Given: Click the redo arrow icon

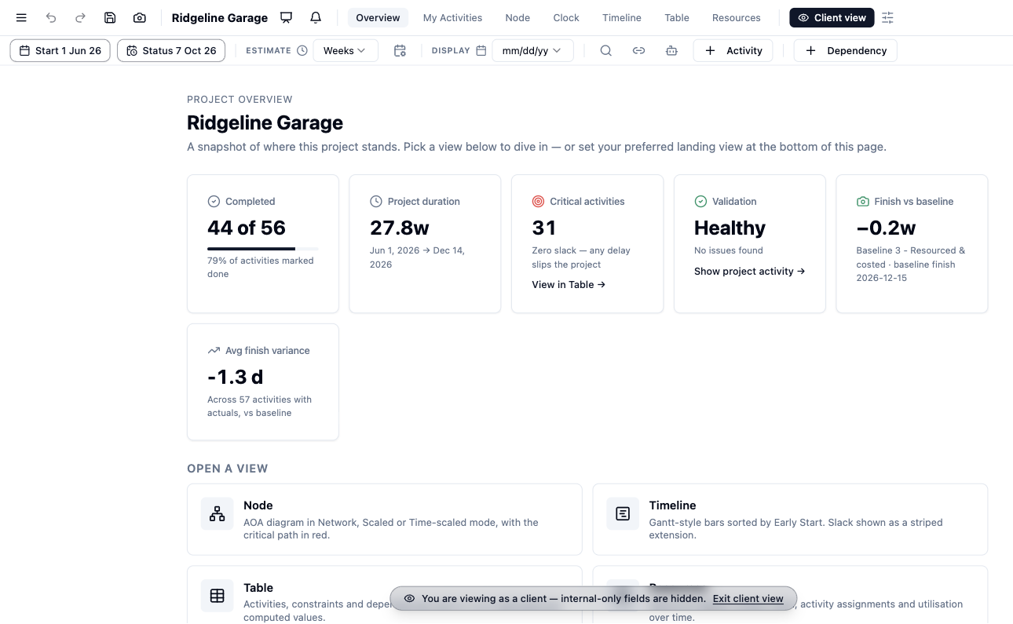Looking at the screenshot, I should (80, 17).
